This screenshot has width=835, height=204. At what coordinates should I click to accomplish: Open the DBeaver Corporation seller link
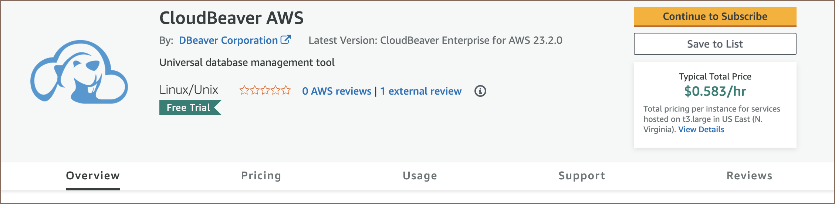click(x=228, y=41)
